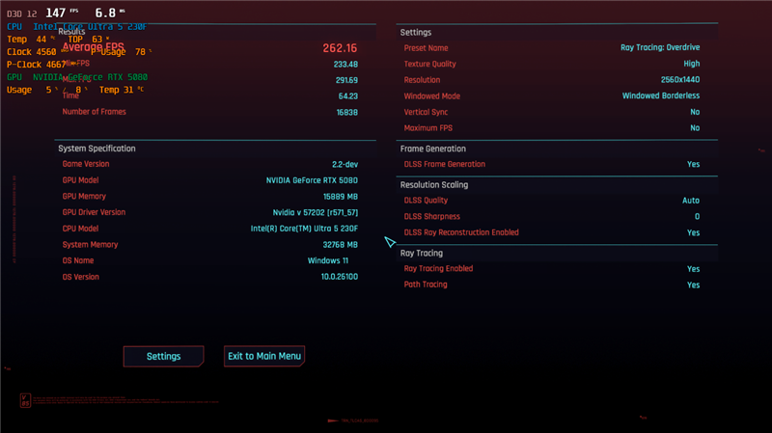Click the small red badge icon at bottom-left
The height and width of the screenshot is (433, 772).
click(25, 400)
